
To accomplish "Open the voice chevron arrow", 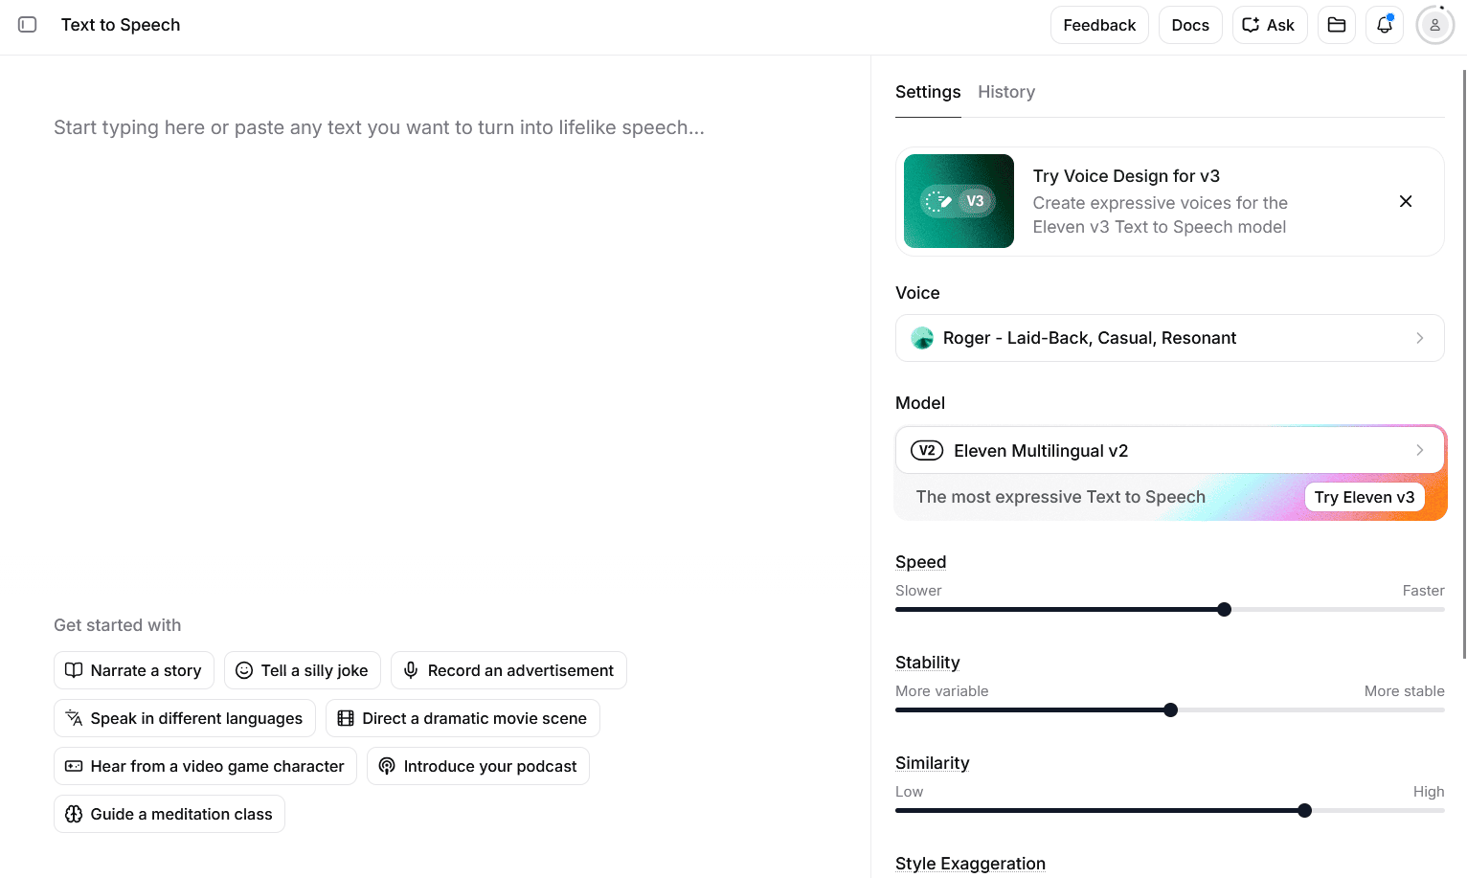I will (x=1419, y=338).
